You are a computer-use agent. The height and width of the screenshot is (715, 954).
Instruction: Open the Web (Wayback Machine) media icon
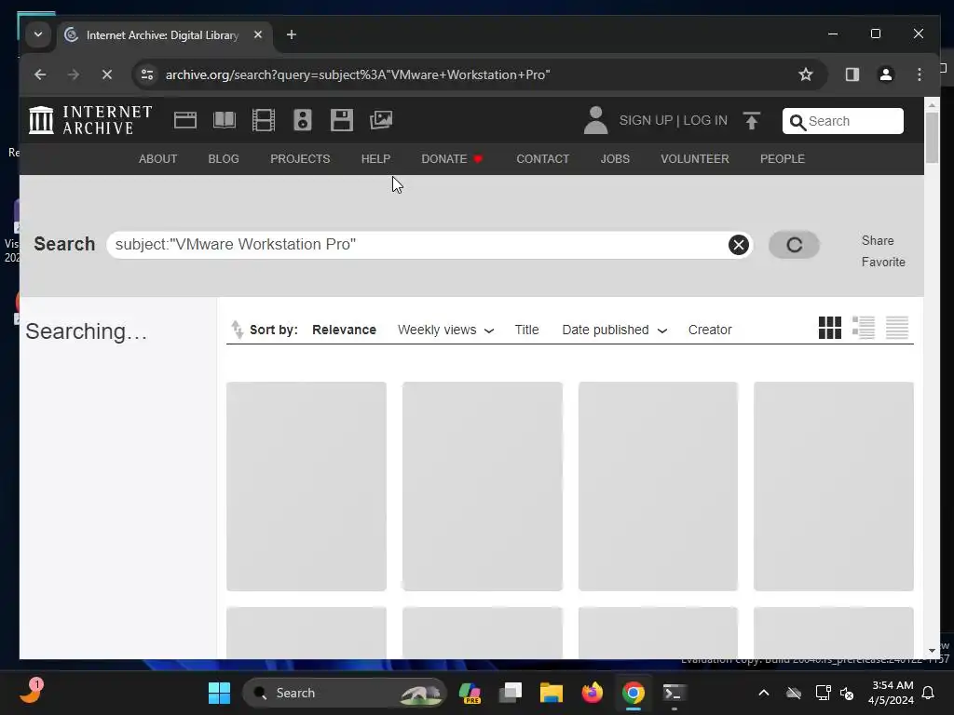click(185, 120)
